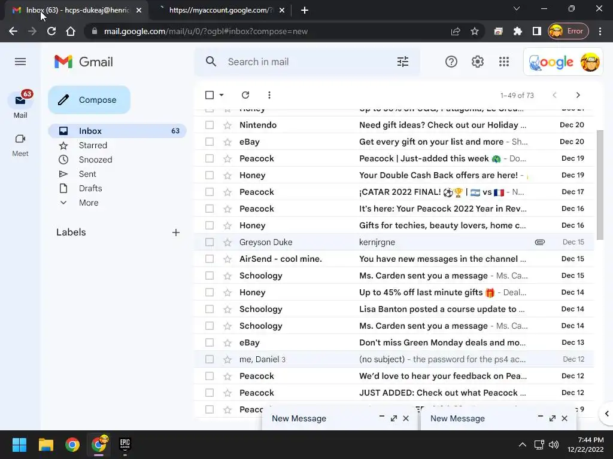Refresh the inbox list
This screenshot has width=613, height=459.
(x=245, y=95)
